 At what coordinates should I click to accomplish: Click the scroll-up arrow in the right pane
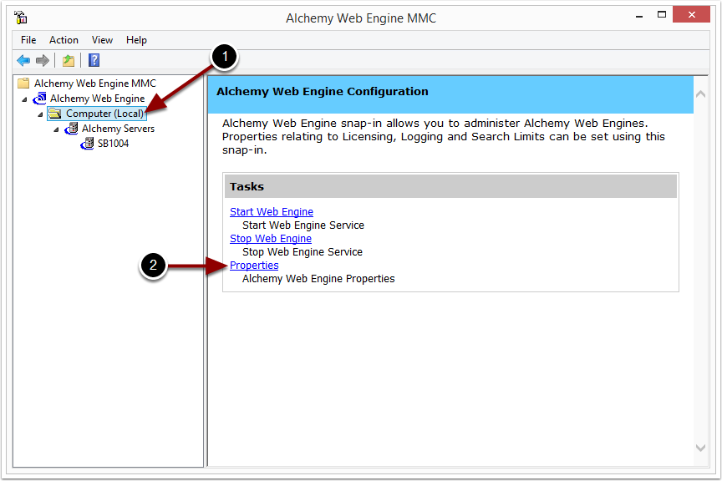point(701,94)
